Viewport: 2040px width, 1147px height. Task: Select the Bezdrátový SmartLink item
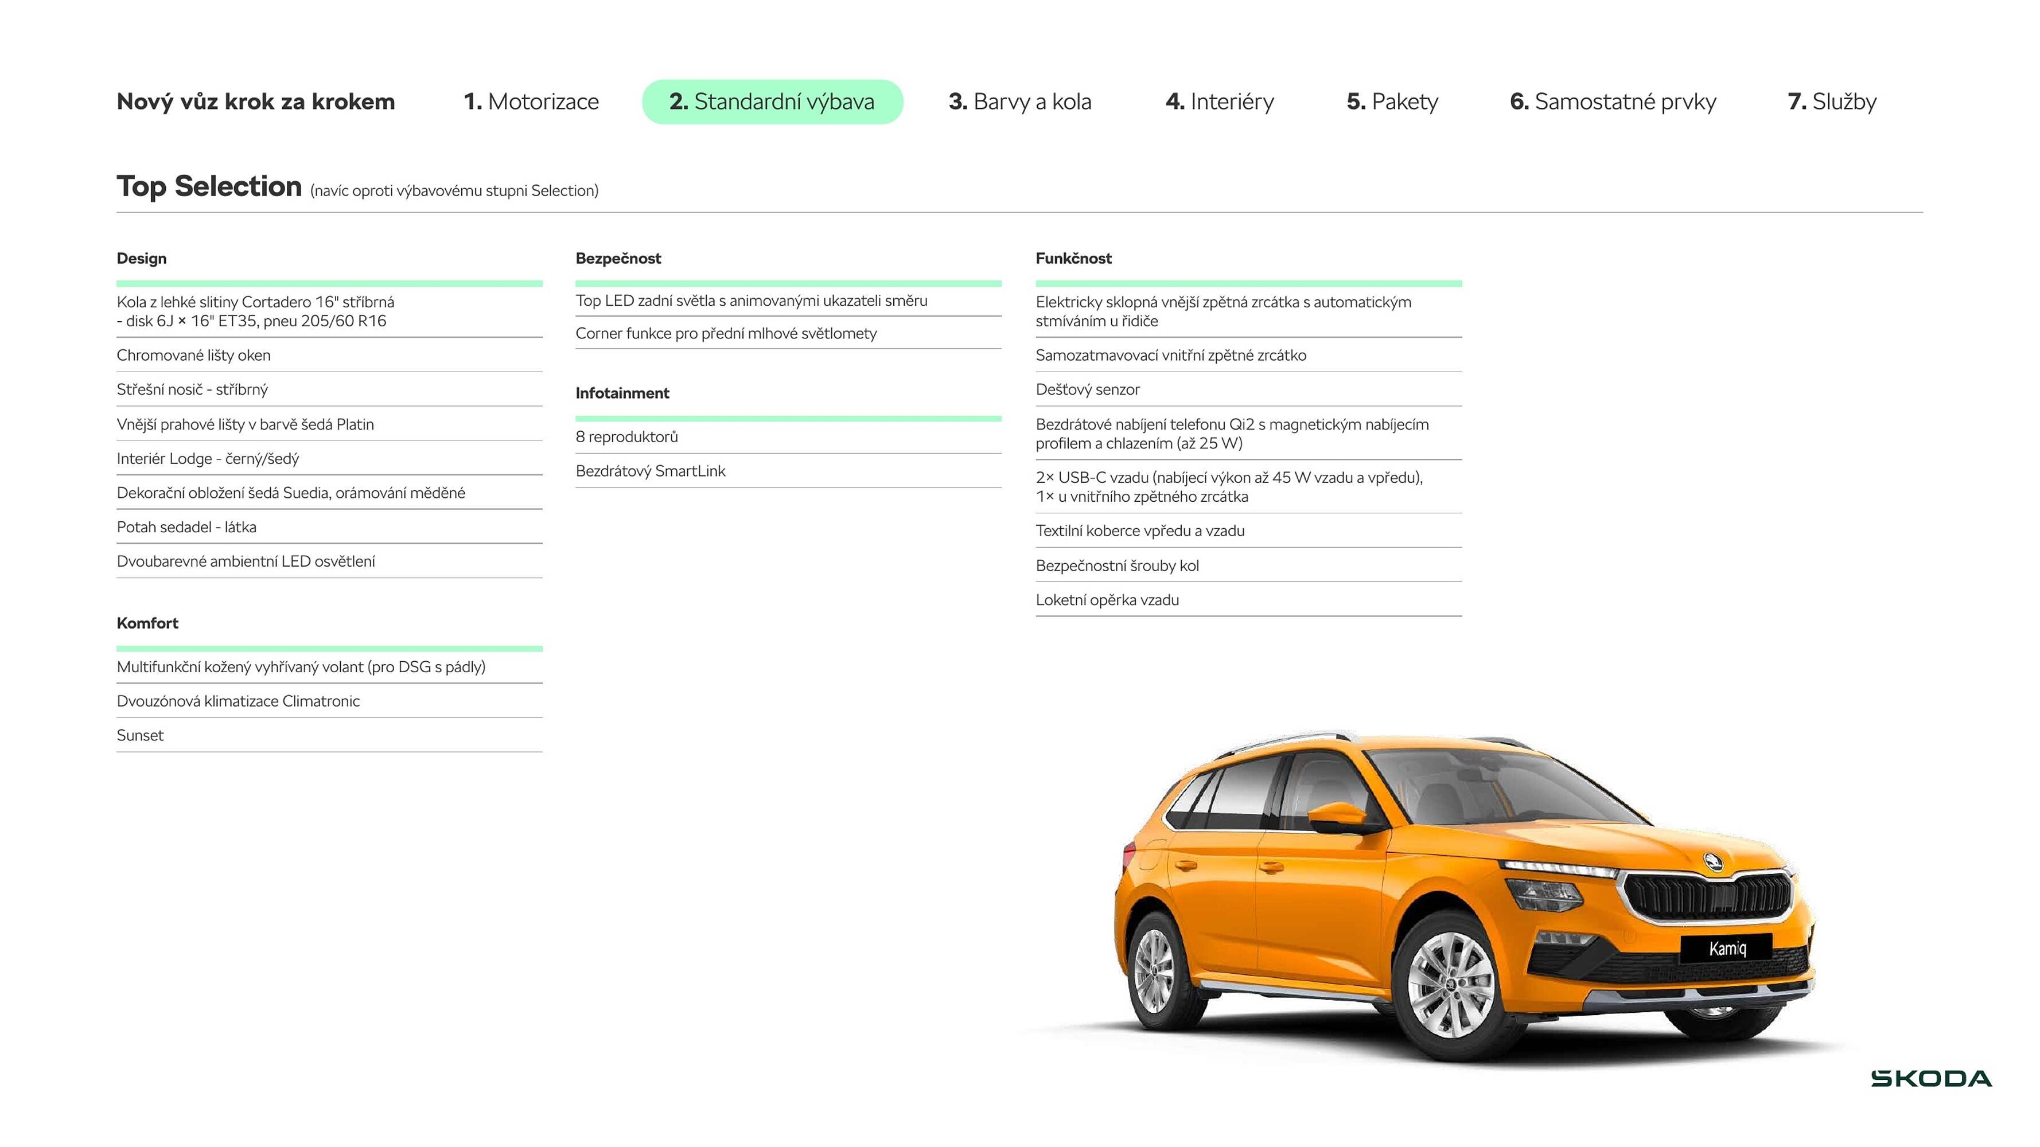[651, 470]
